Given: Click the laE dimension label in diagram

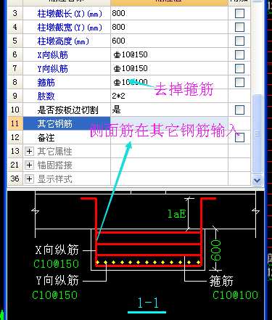Looking at the screenshot, I should click(x=177, y=214).
